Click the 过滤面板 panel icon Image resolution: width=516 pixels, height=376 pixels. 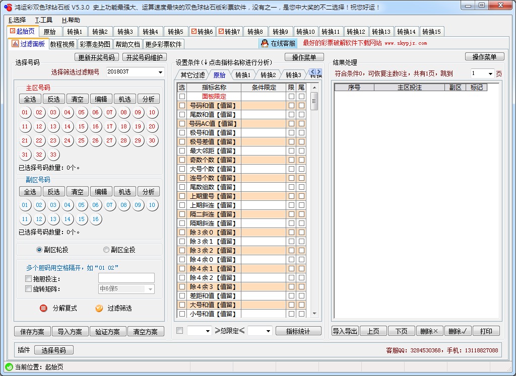pyautogui.click(x=14, y=43)
